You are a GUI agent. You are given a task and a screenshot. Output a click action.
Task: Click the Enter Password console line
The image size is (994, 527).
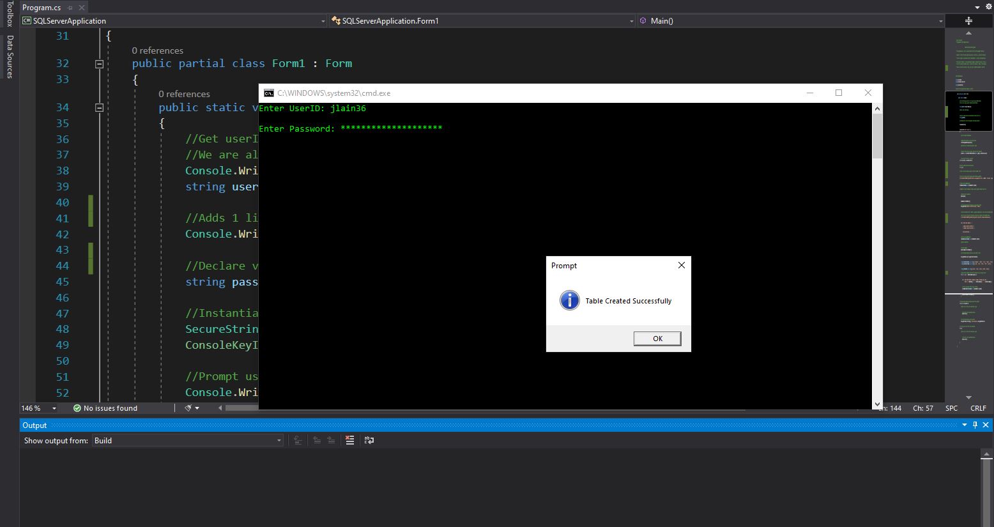click(350, 129)
